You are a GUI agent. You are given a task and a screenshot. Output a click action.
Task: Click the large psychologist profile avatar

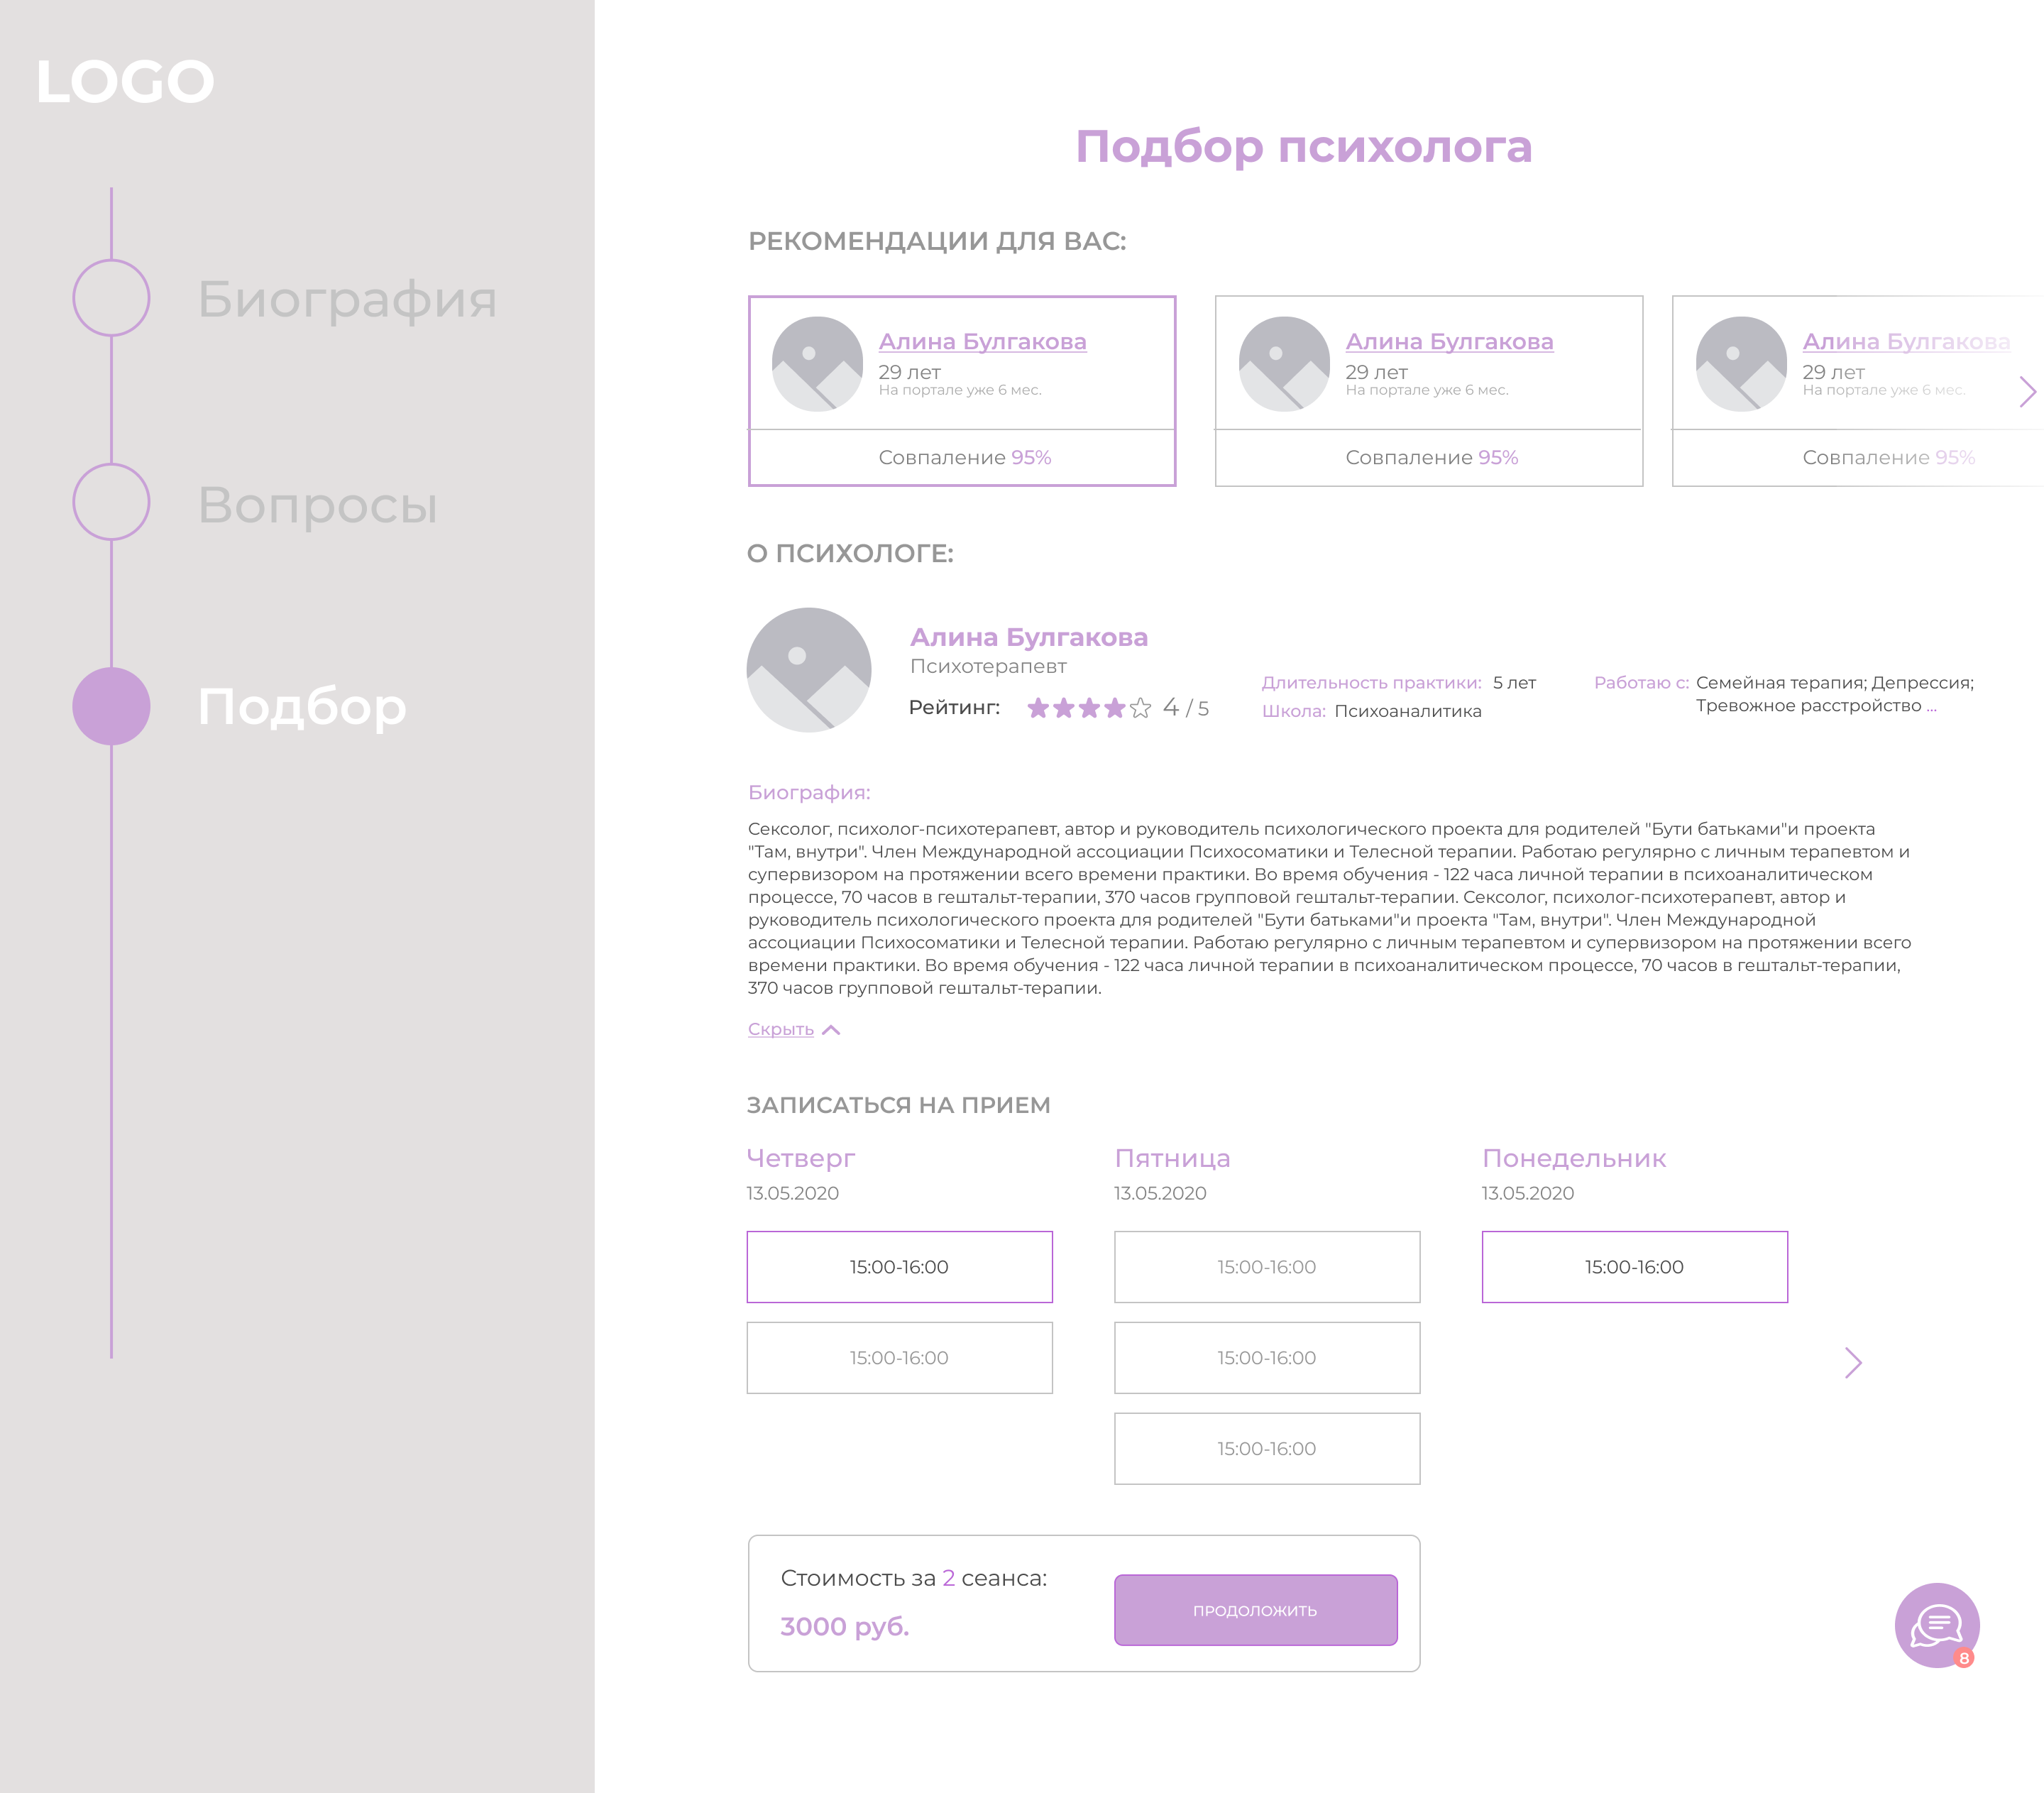809,670
